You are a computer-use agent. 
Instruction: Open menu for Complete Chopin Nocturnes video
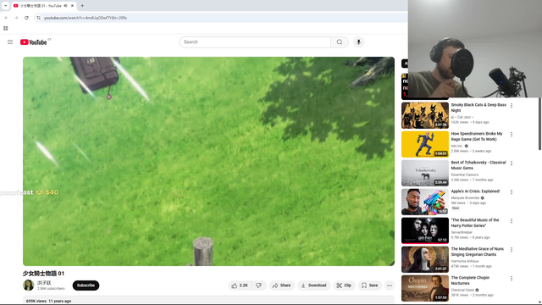pyautogui.click(x=512, y=279)
